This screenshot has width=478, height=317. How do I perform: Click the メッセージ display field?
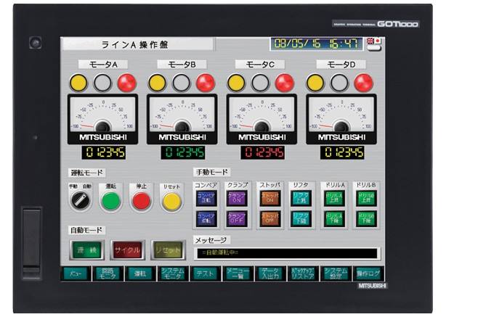(286, 254)
